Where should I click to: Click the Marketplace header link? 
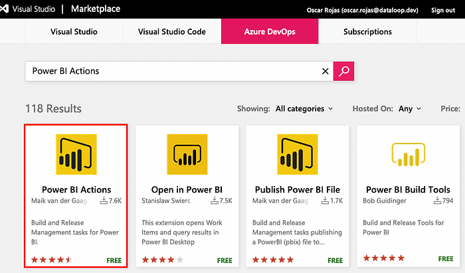click(x=96, y=9)
